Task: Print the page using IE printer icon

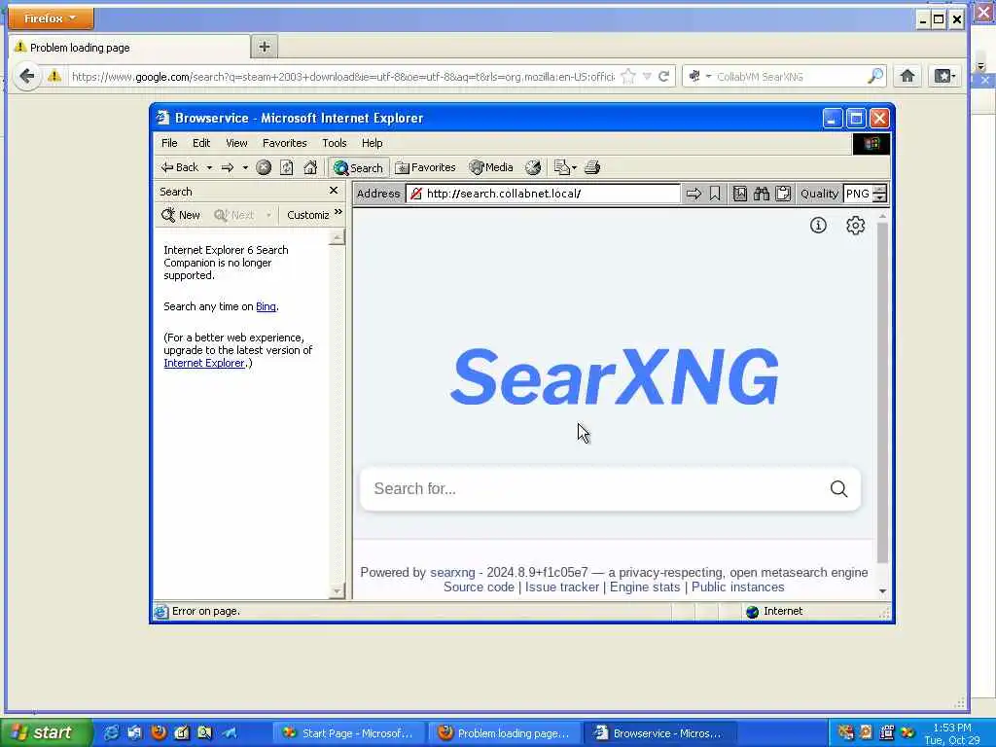Action: click(x=592, y=167)
